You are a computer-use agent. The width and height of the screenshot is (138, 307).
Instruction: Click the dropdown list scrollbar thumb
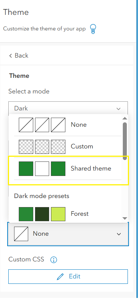[125, 141]
